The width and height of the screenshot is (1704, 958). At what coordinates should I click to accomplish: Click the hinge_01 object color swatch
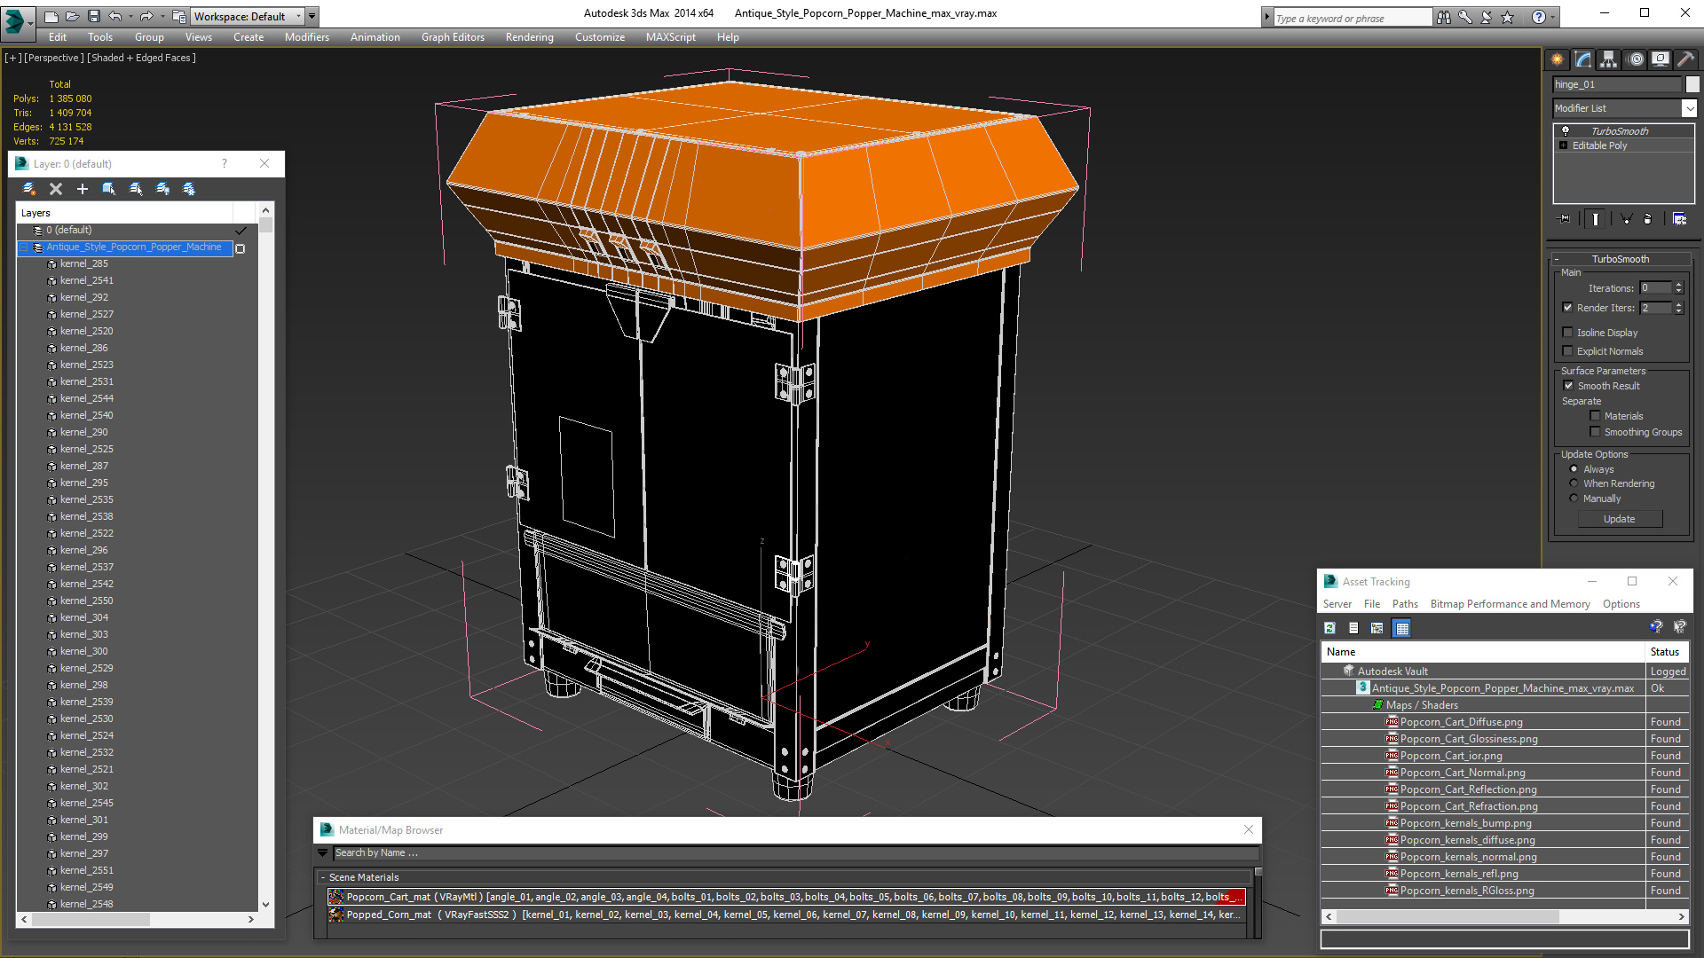(1692, 84)
